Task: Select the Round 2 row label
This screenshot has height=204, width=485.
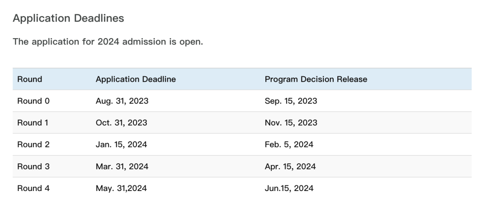Action: point(33,144)
